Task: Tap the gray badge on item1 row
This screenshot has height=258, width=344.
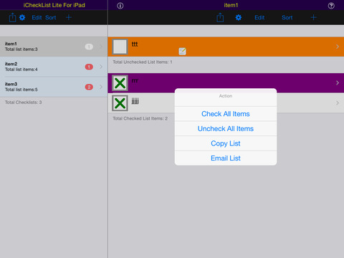Action: tap(89, 47)
